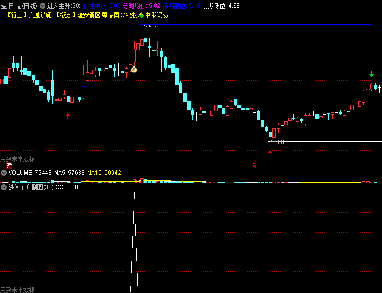This screenshot has width=382, height=293.
Task: Click the 用到未来数据 notice in the sub-chart
Action: (x=18, y=290)
